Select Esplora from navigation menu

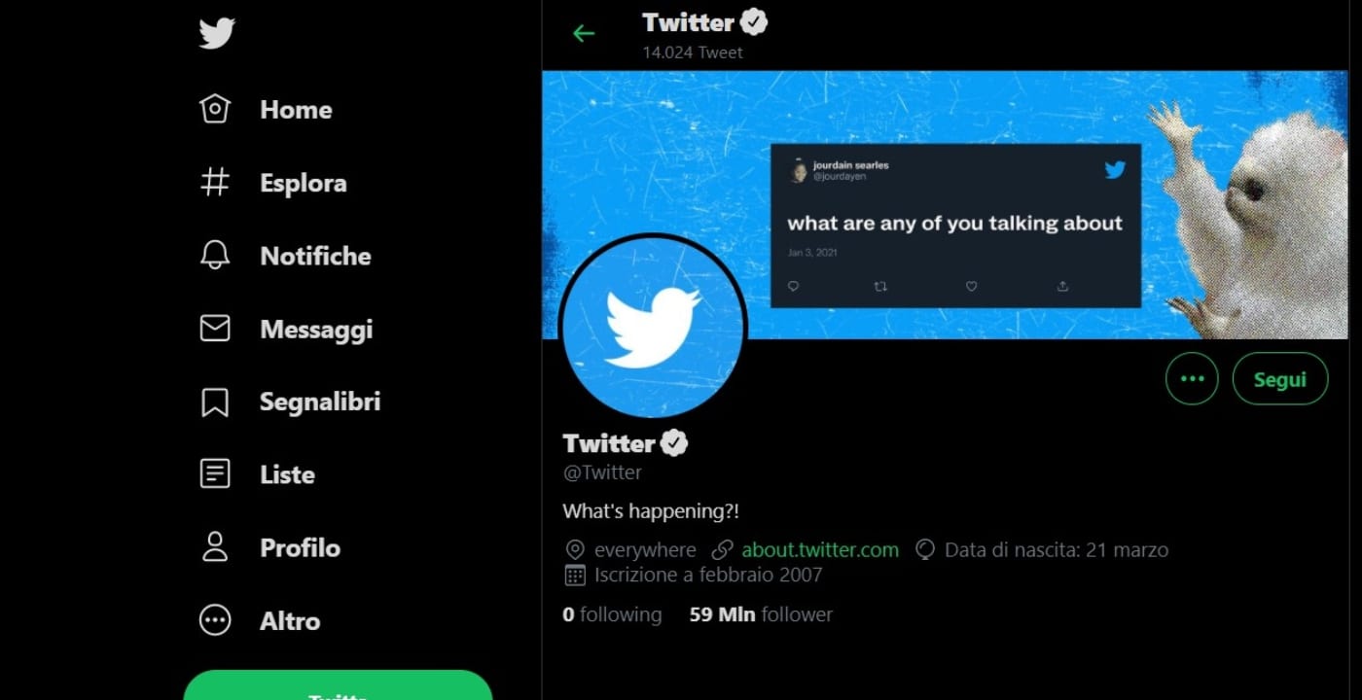tap(303, 183)
